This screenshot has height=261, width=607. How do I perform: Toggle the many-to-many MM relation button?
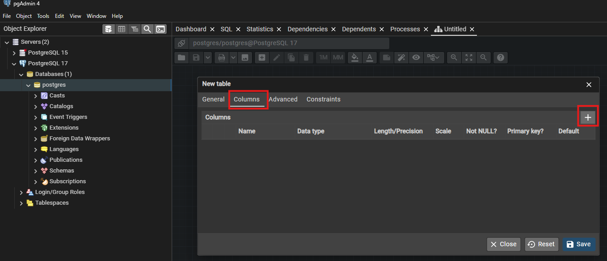[338, 57]
